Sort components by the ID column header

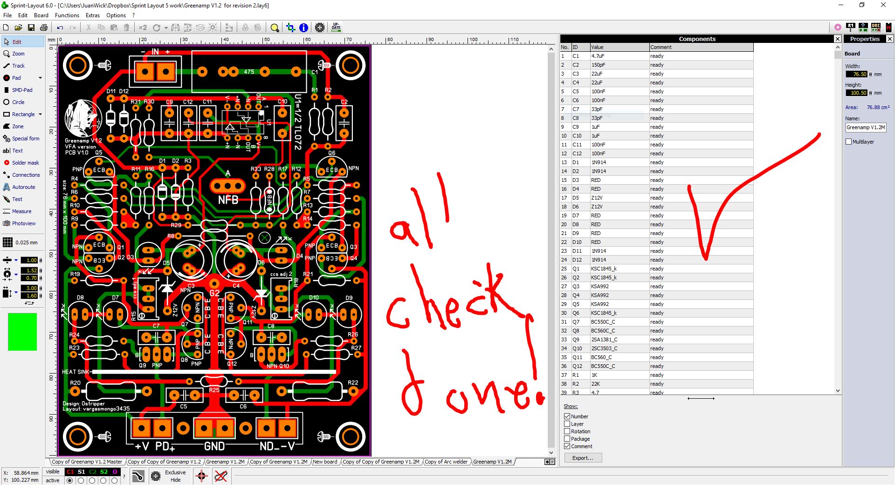[580, 47]
